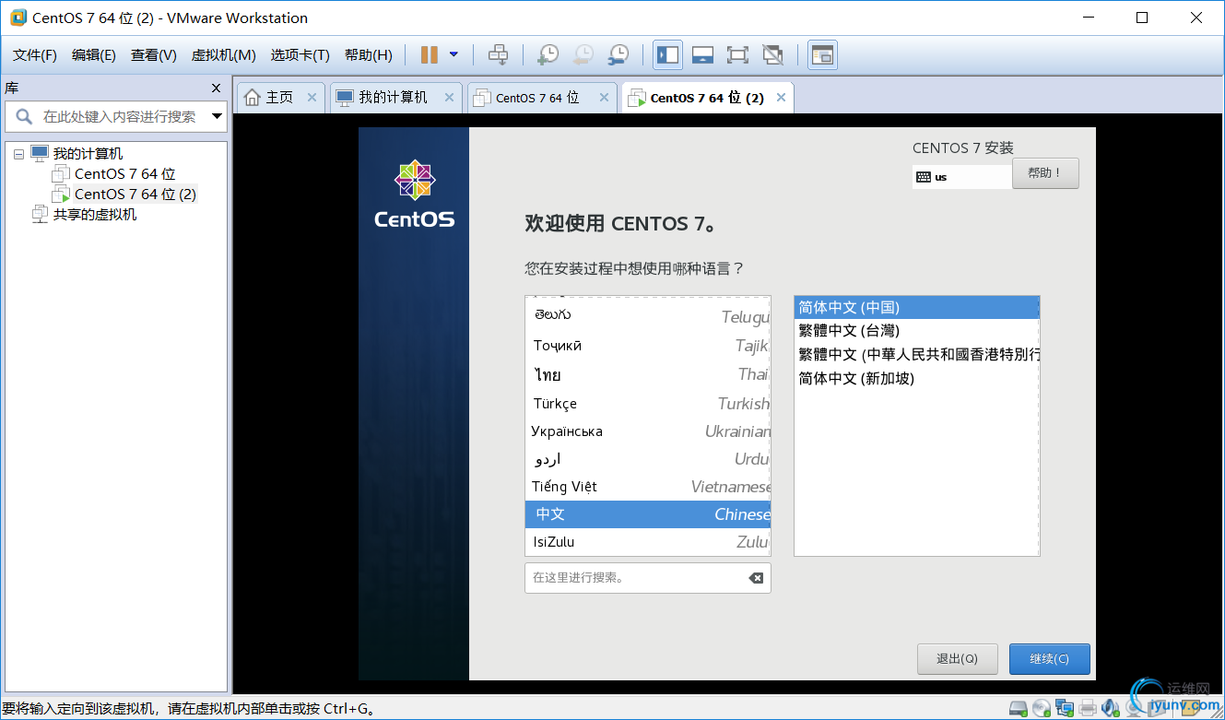Select the Urdu language row
The height and width of the screenshot is (720, 1225).
coord(647,459)
